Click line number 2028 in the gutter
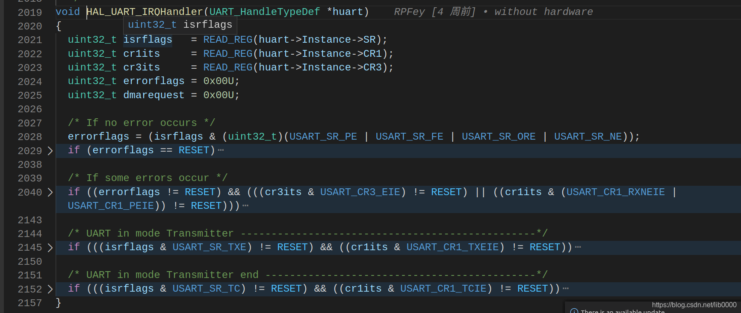The height and width of the screenshot is (313, 741). [x=30, y=137]
